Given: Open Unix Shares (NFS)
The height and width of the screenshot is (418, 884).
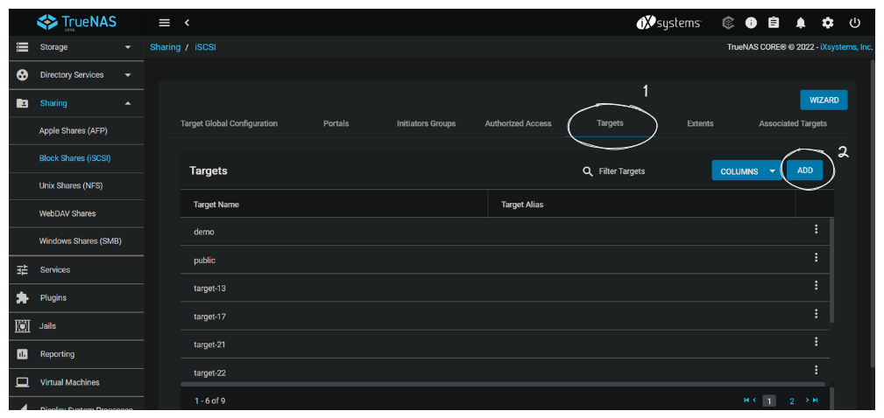Looking at the screenshot, I should click(x=71, y=185).
